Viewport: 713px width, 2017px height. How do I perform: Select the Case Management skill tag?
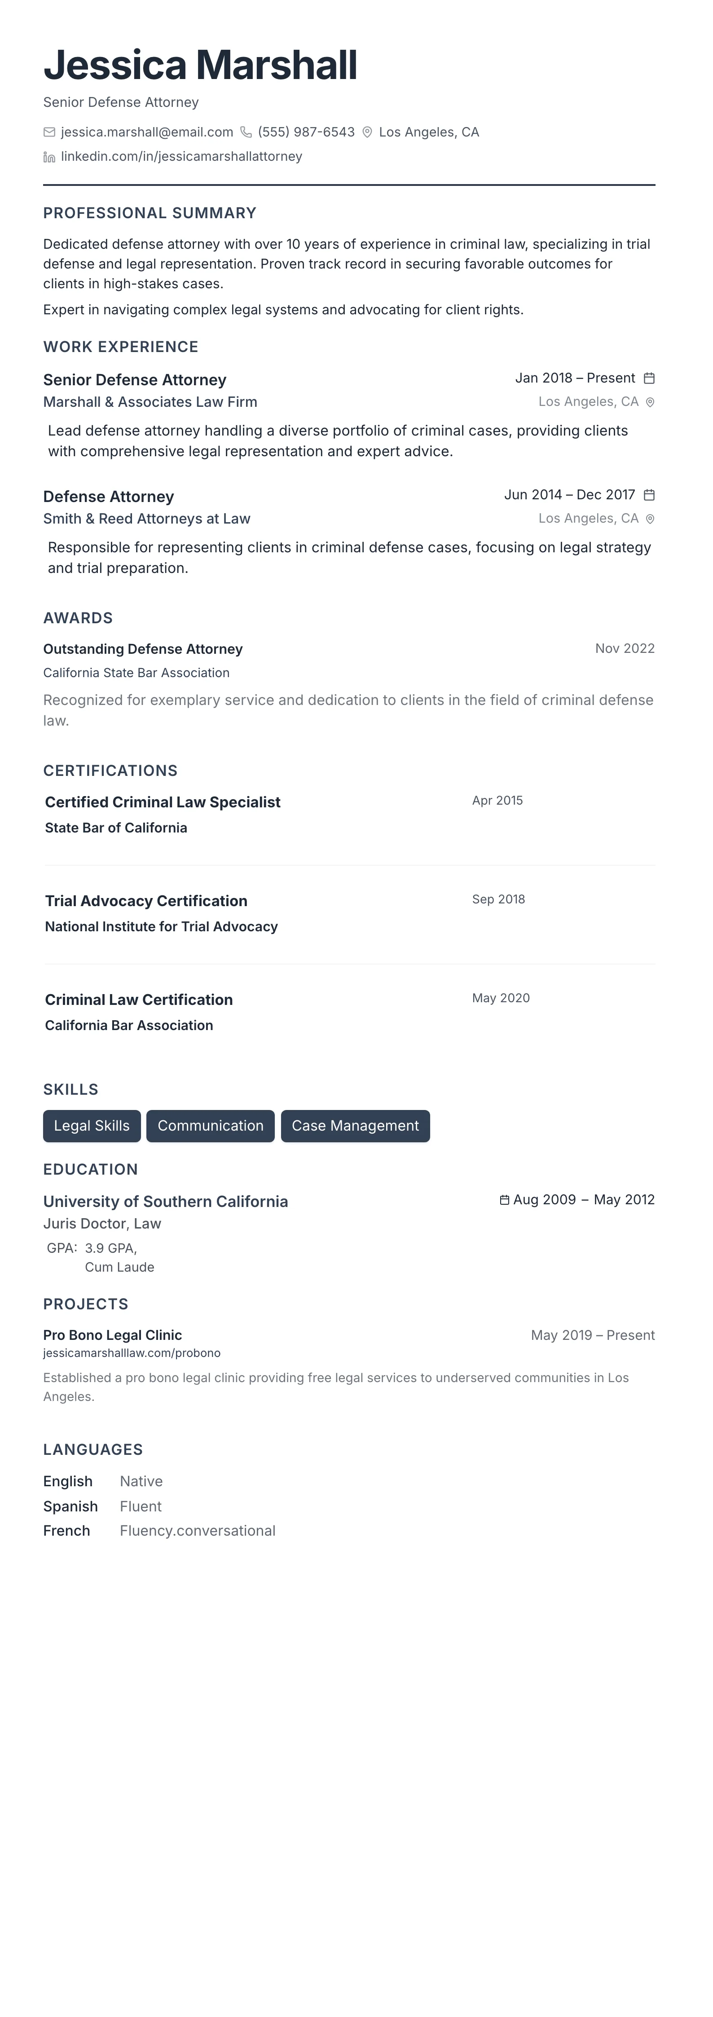tap(355, 1126)
